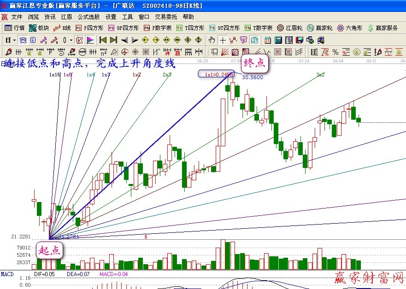Screen dimensions: 406x289
Task: Click the DEA=0.07 indicator value
Action: tap(78, 274)
